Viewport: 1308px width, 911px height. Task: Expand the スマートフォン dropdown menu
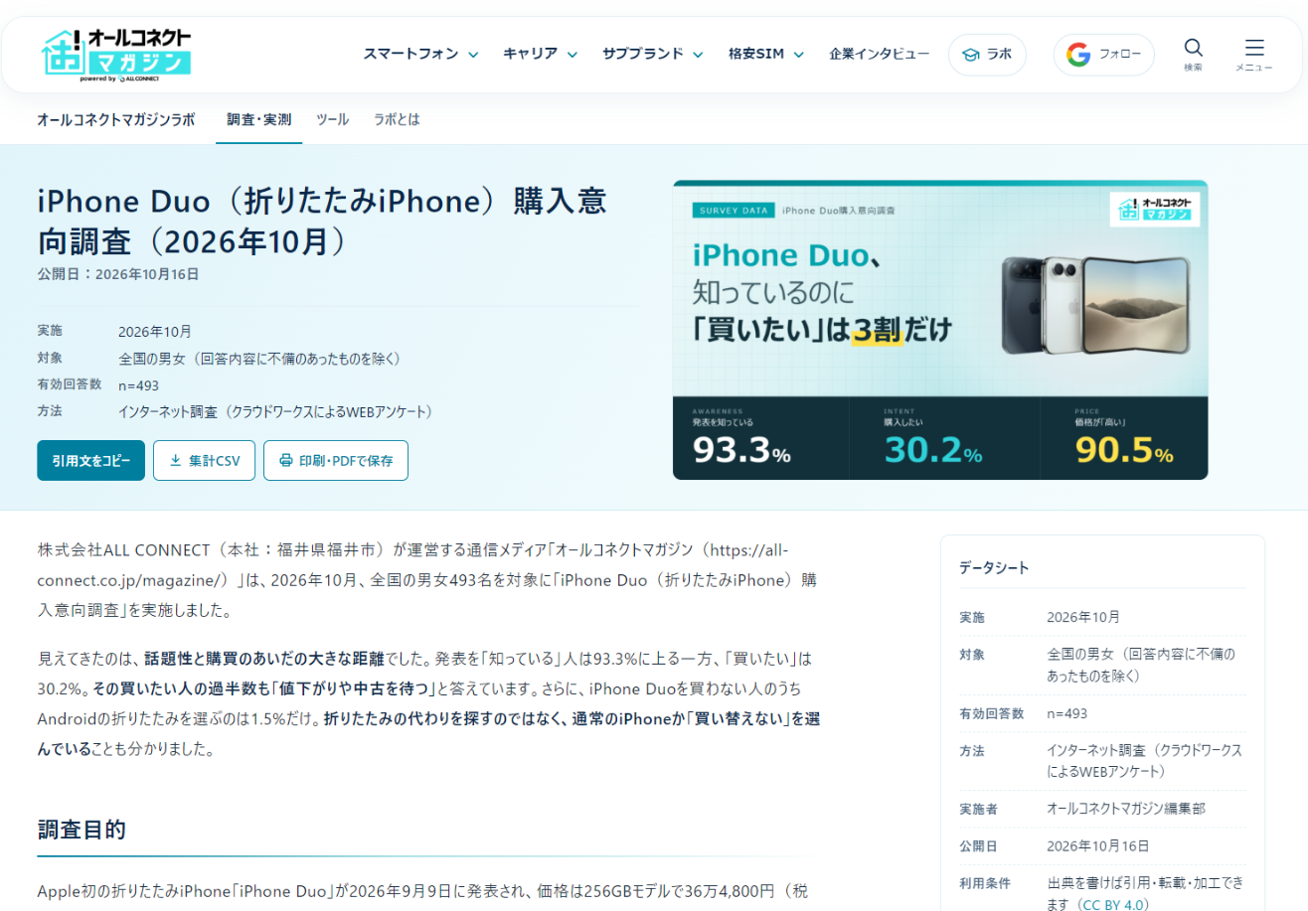420,54
